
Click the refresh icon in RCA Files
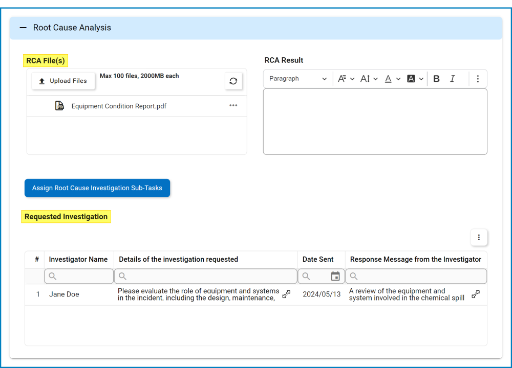(233, 81)
